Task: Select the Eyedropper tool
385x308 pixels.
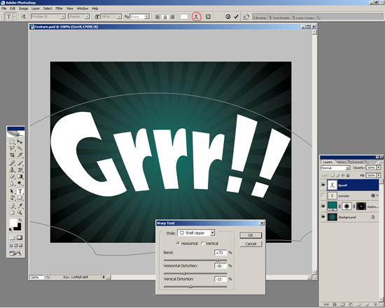Action: 20,206
